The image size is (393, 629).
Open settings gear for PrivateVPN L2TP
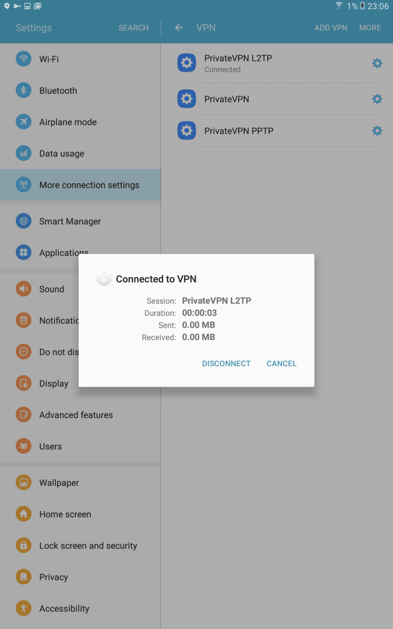377,63
